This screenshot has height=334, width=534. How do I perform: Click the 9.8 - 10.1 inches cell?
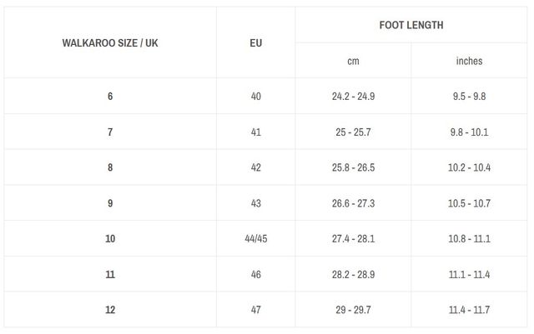pyautogui.click(x=469, y=132)
